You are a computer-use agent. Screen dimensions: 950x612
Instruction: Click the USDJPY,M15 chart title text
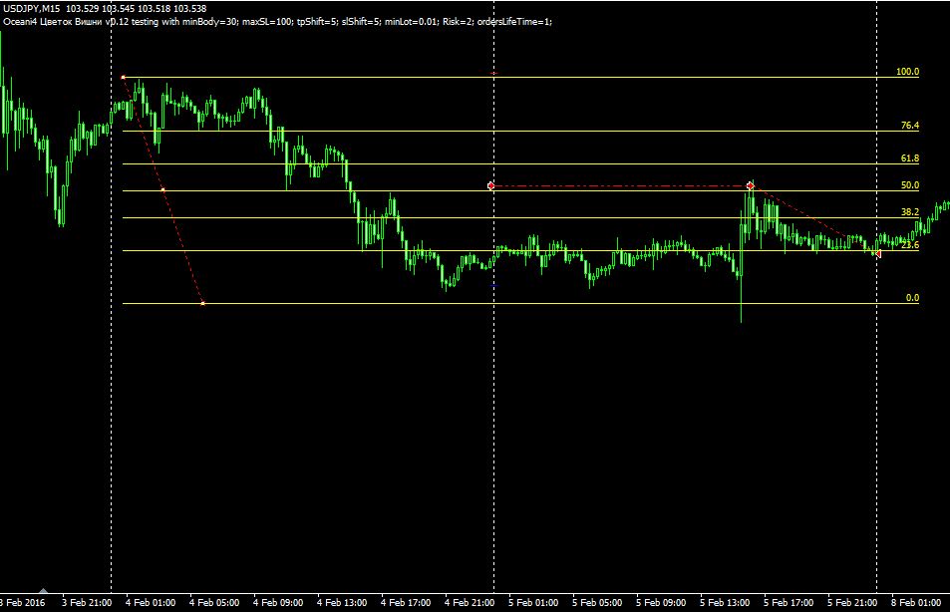click(x=31, y=9)
